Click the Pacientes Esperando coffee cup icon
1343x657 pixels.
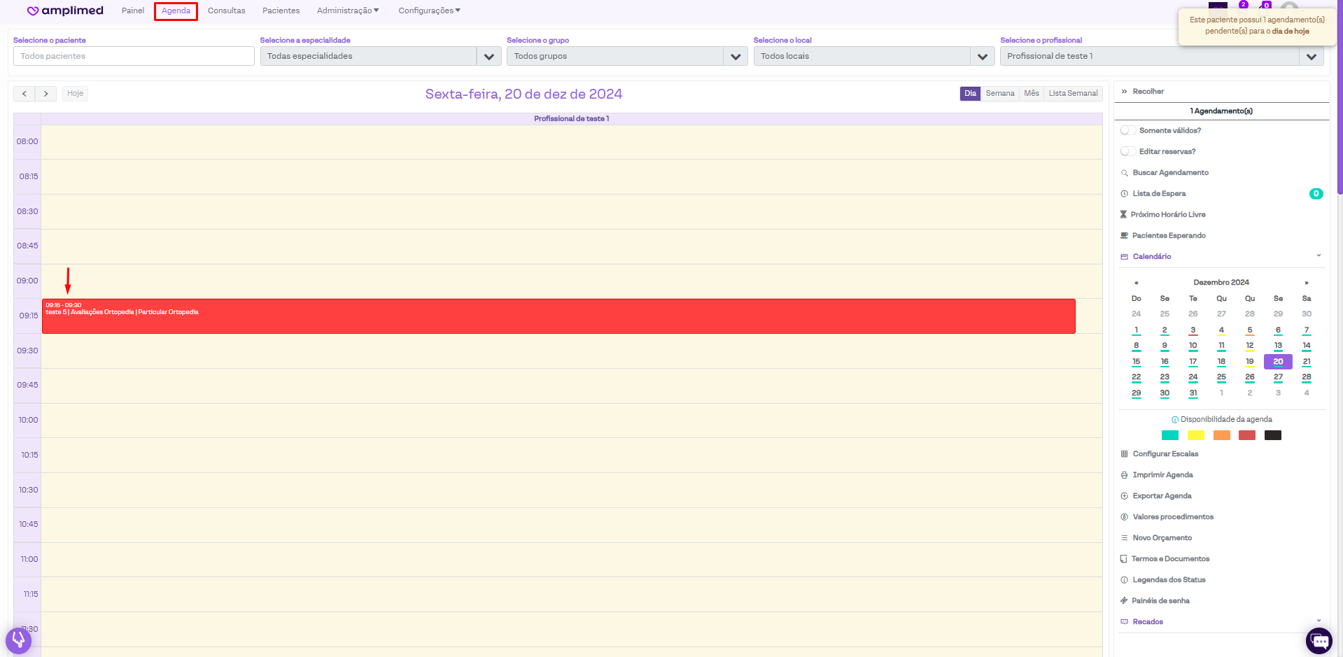(1124, 236)
